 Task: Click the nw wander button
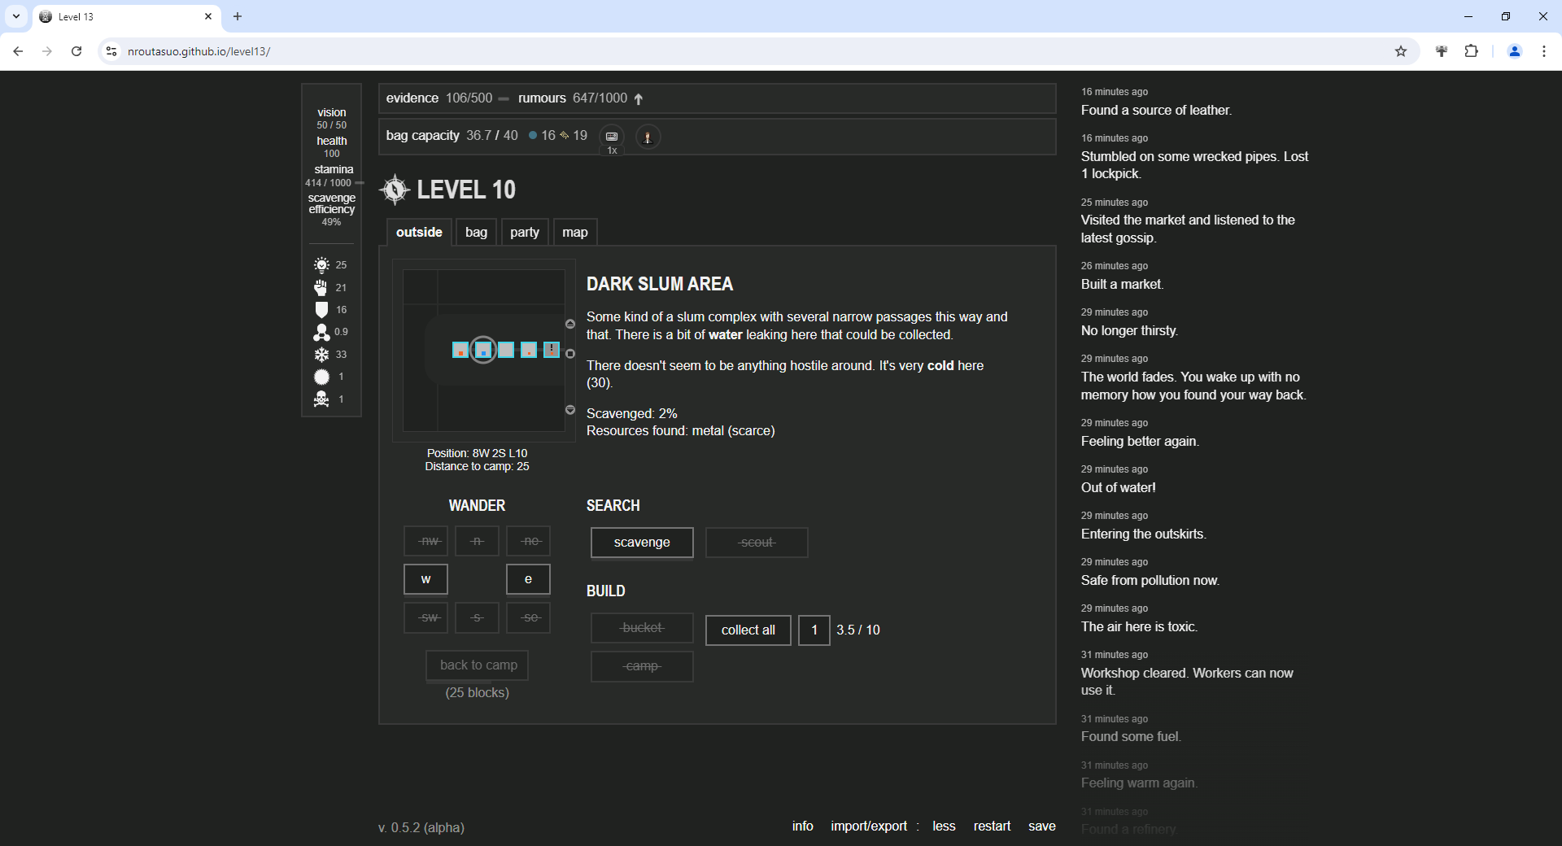pyautogui.click(x=425, y=541)
